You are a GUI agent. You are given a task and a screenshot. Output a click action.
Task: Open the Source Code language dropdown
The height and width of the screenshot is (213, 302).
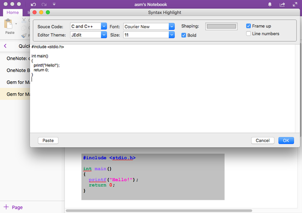click(104, 26)
